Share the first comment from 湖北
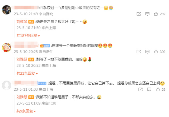Screen dimensions: 169x117 tap(139, 14)
